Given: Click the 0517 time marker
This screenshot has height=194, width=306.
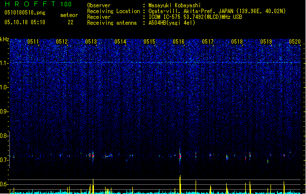Looking at the screenshot, I should [x=208, y=42].
